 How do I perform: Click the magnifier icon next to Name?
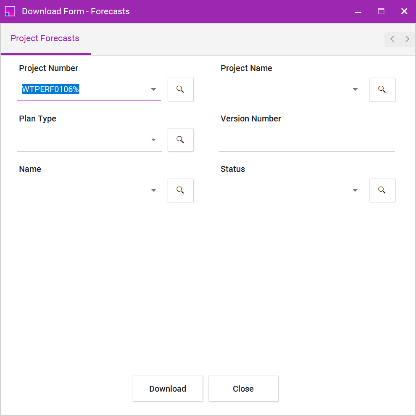click(180, 190)
